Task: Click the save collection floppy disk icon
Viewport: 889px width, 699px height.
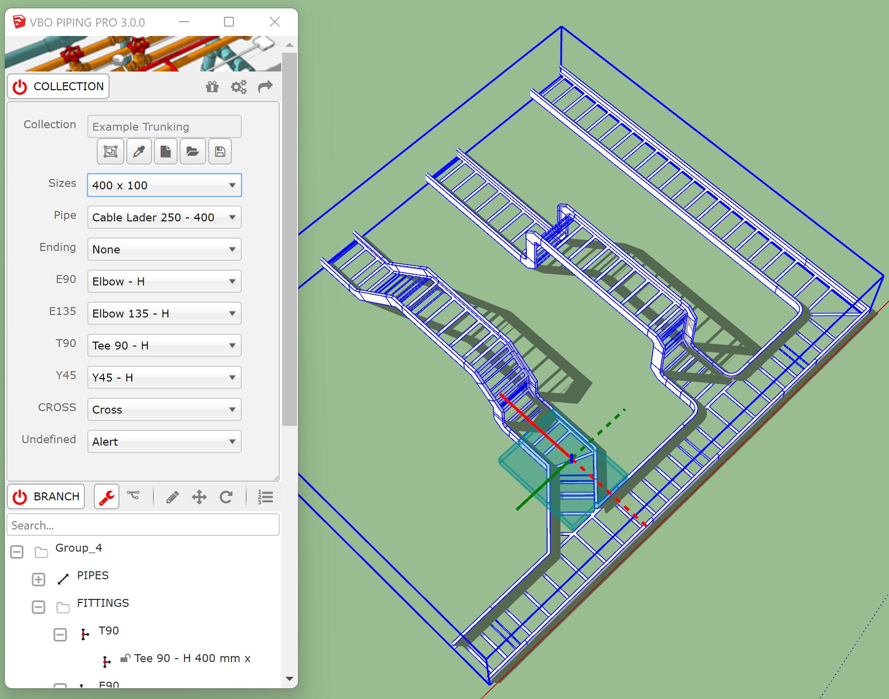Action: click(x=220, y=151)
